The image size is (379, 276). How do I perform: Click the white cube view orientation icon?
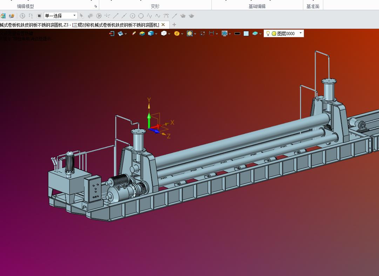[164, 33]
